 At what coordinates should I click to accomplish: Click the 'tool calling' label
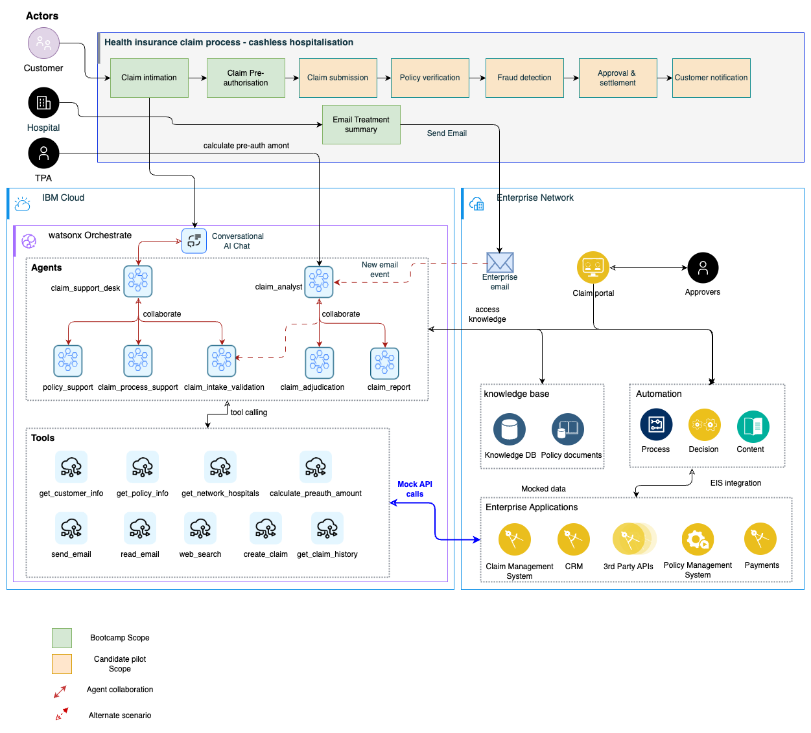pyautogui.click(x=249, y=412)
